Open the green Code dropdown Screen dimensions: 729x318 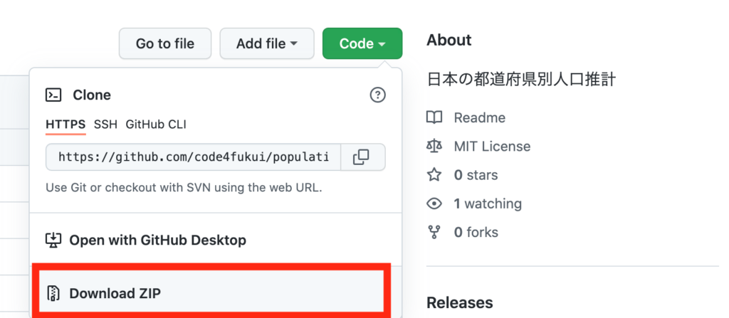[x=362, y=43]
